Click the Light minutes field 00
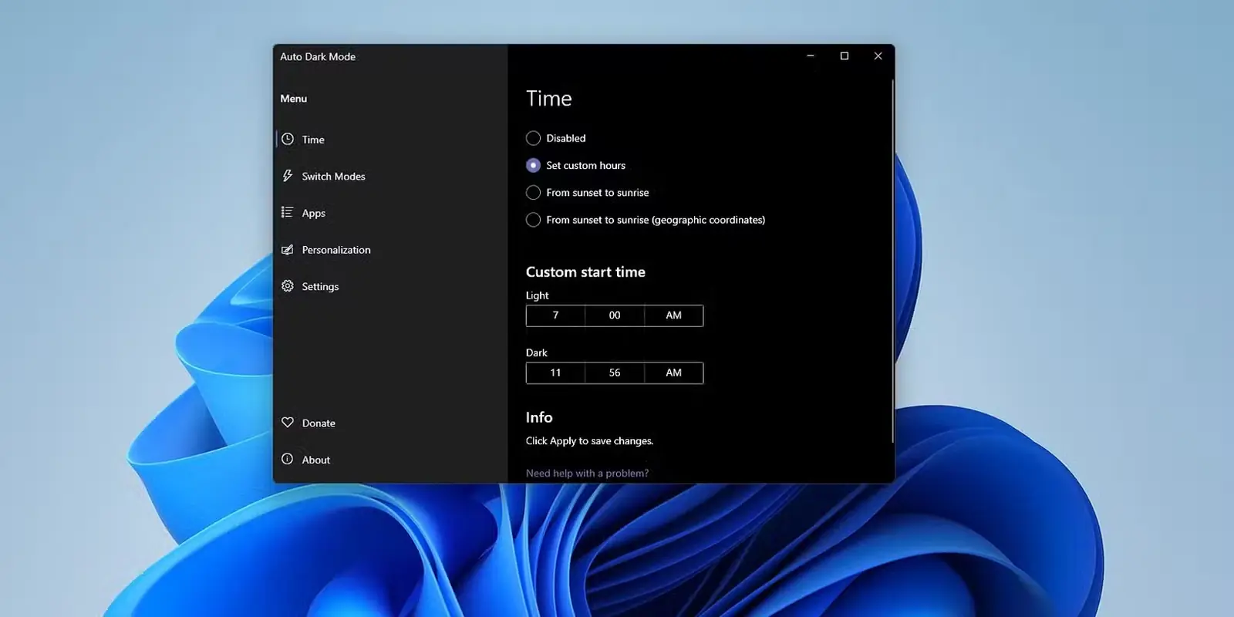Image resolution: width=1234 pixels, height=617 pixels. tap(615, 315)
